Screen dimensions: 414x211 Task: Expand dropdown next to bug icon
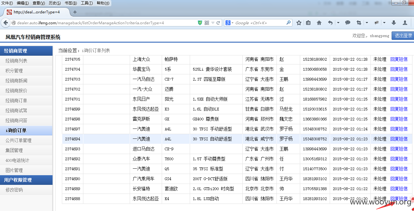pyautogui.click(x=384, y=23)
